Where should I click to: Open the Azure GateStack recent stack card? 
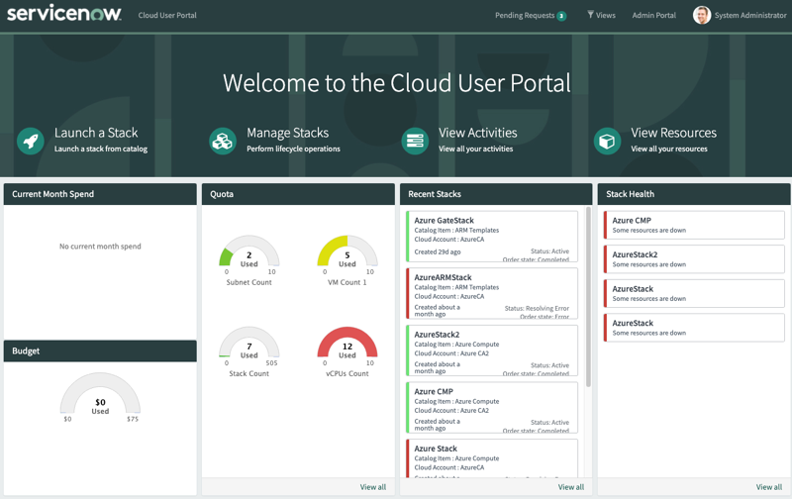[492, 237]
